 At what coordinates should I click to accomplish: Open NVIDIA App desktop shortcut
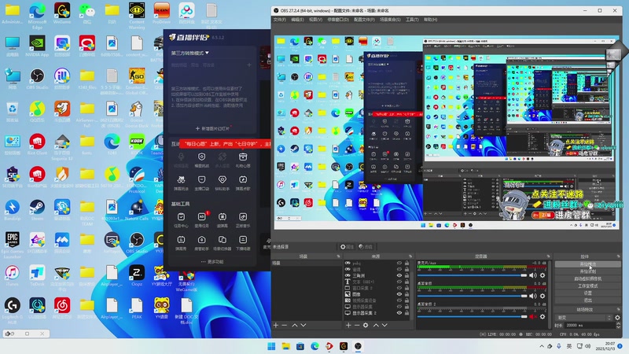[x=37, y=46]
